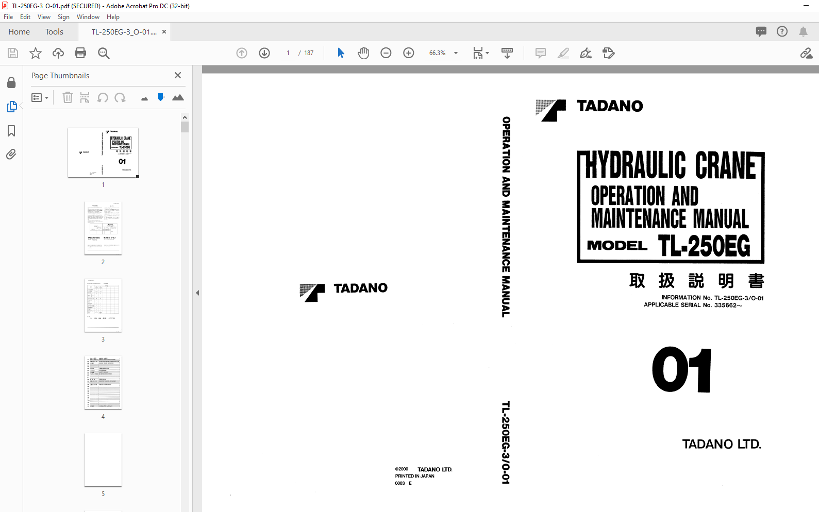Delete pages with the trash icon
Screen dimensions: 819x512
tap(68, 97)
